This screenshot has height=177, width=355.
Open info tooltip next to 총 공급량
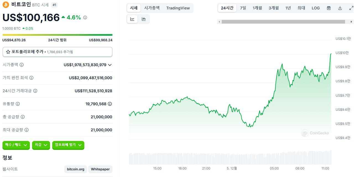[23, 117]
